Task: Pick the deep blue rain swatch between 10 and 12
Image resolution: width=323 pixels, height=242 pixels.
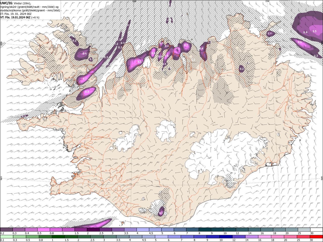Action: (226, 237)
